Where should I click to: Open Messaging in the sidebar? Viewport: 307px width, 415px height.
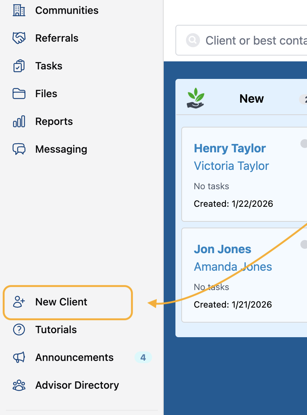point(61,149)
